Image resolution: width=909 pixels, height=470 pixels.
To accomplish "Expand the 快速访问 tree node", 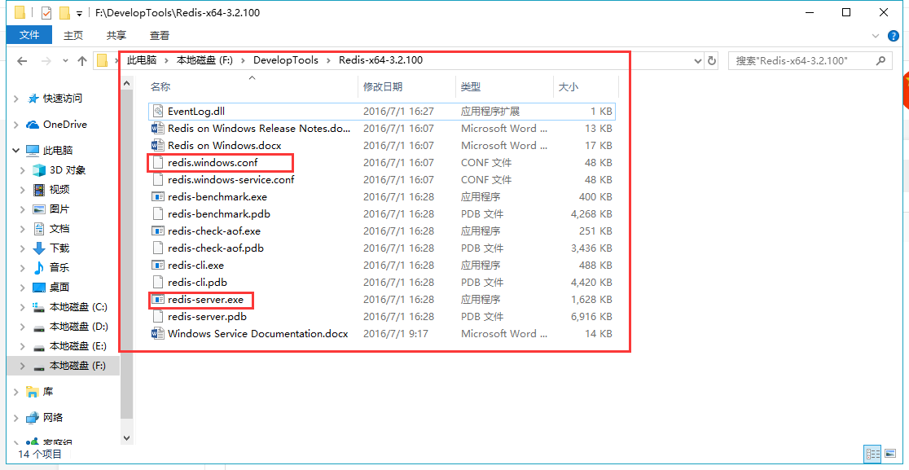I will click(16, 99).
